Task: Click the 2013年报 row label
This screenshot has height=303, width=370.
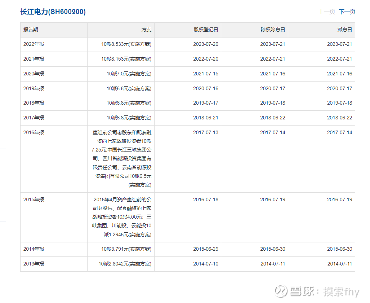Action: point(34,264)
